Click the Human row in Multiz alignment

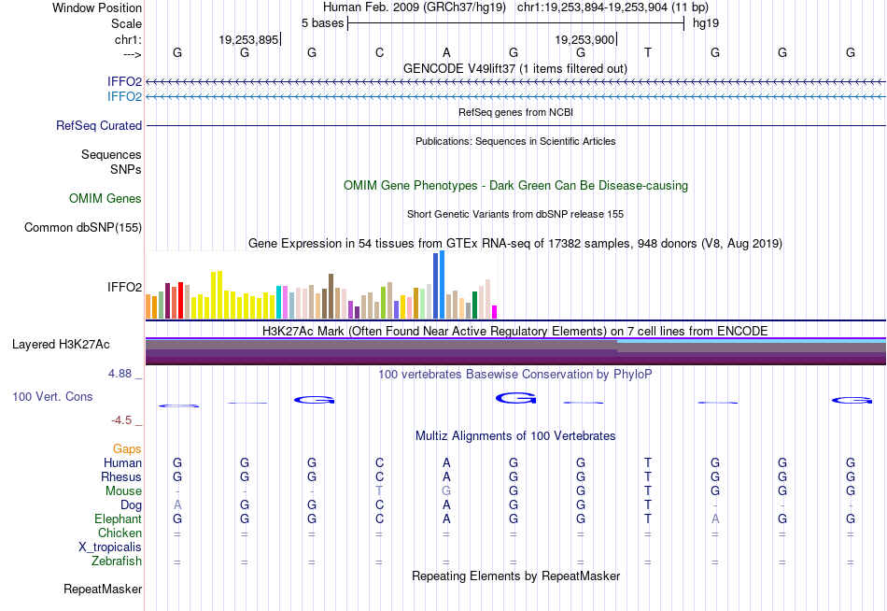pos(515,462)
